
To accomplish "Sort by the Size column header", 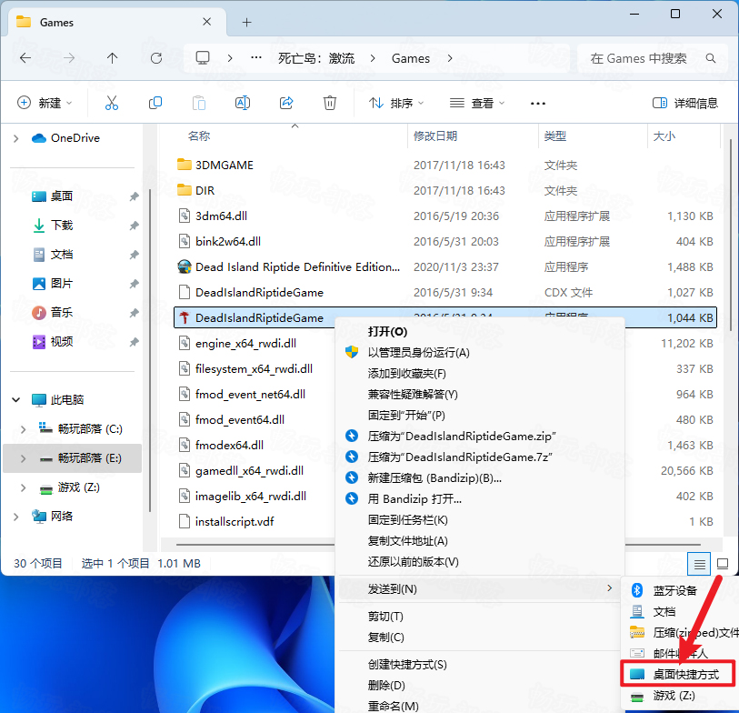I will [x=664, y=136].
